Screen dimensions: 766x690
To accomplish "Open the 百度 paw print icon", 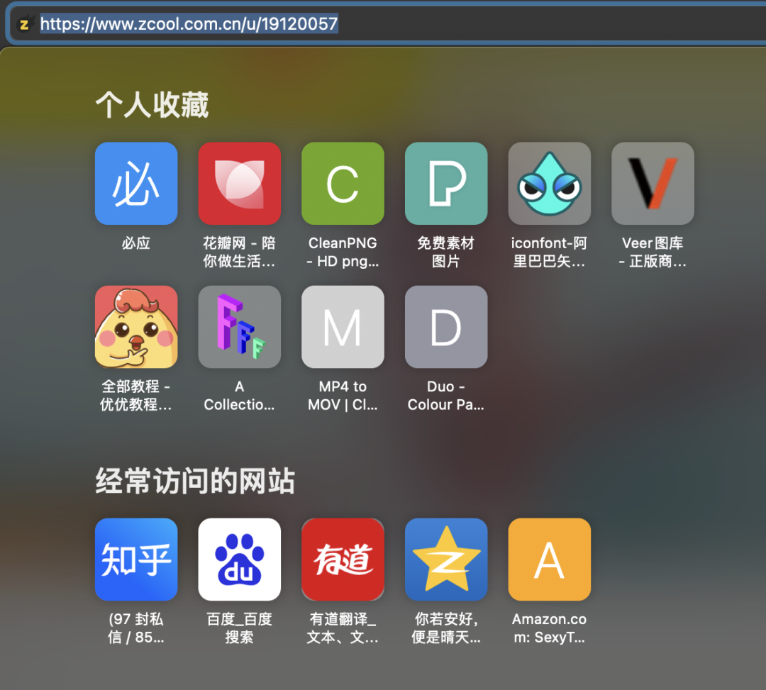I will 240,560.
